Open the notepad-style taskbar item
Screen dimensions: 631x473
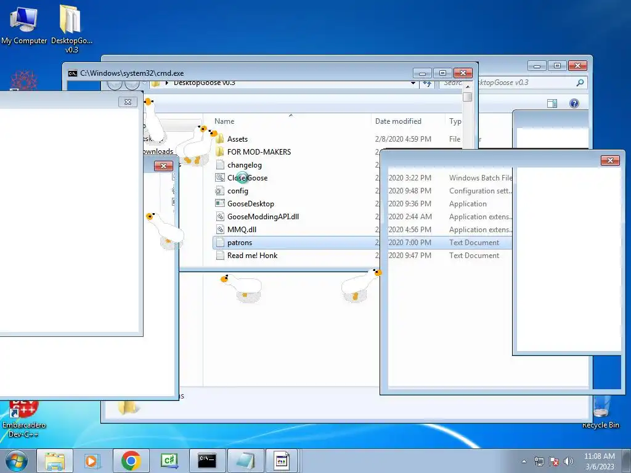coord(245,461)
